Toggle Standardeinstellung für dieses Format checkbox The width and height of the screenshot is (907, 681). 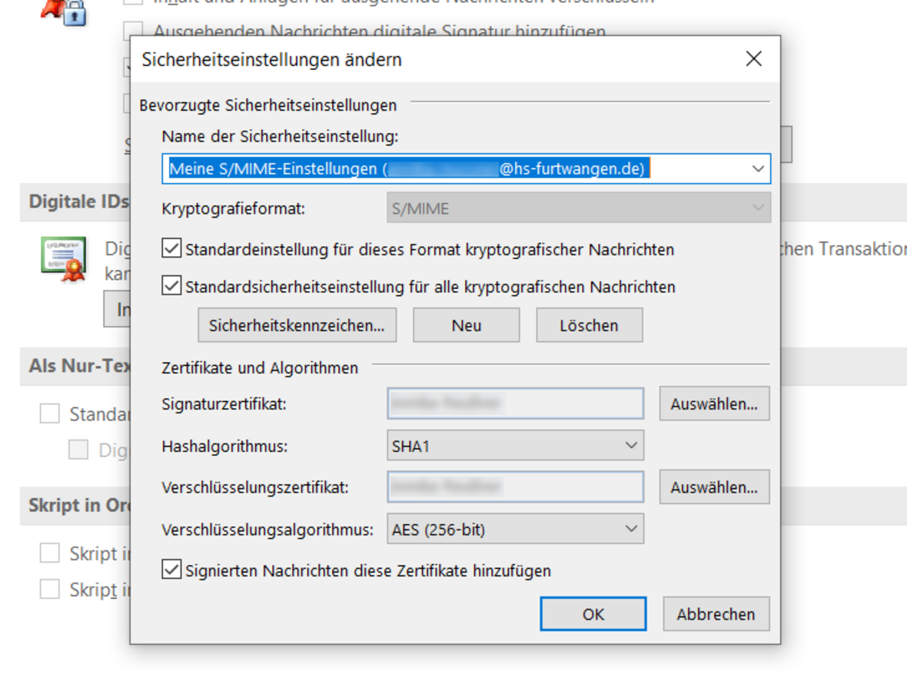(x=171, y=249)
